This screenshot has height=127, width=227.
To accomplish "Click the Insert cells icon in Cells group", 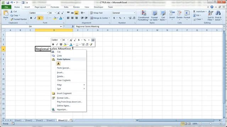I will (x=172, y=13).
